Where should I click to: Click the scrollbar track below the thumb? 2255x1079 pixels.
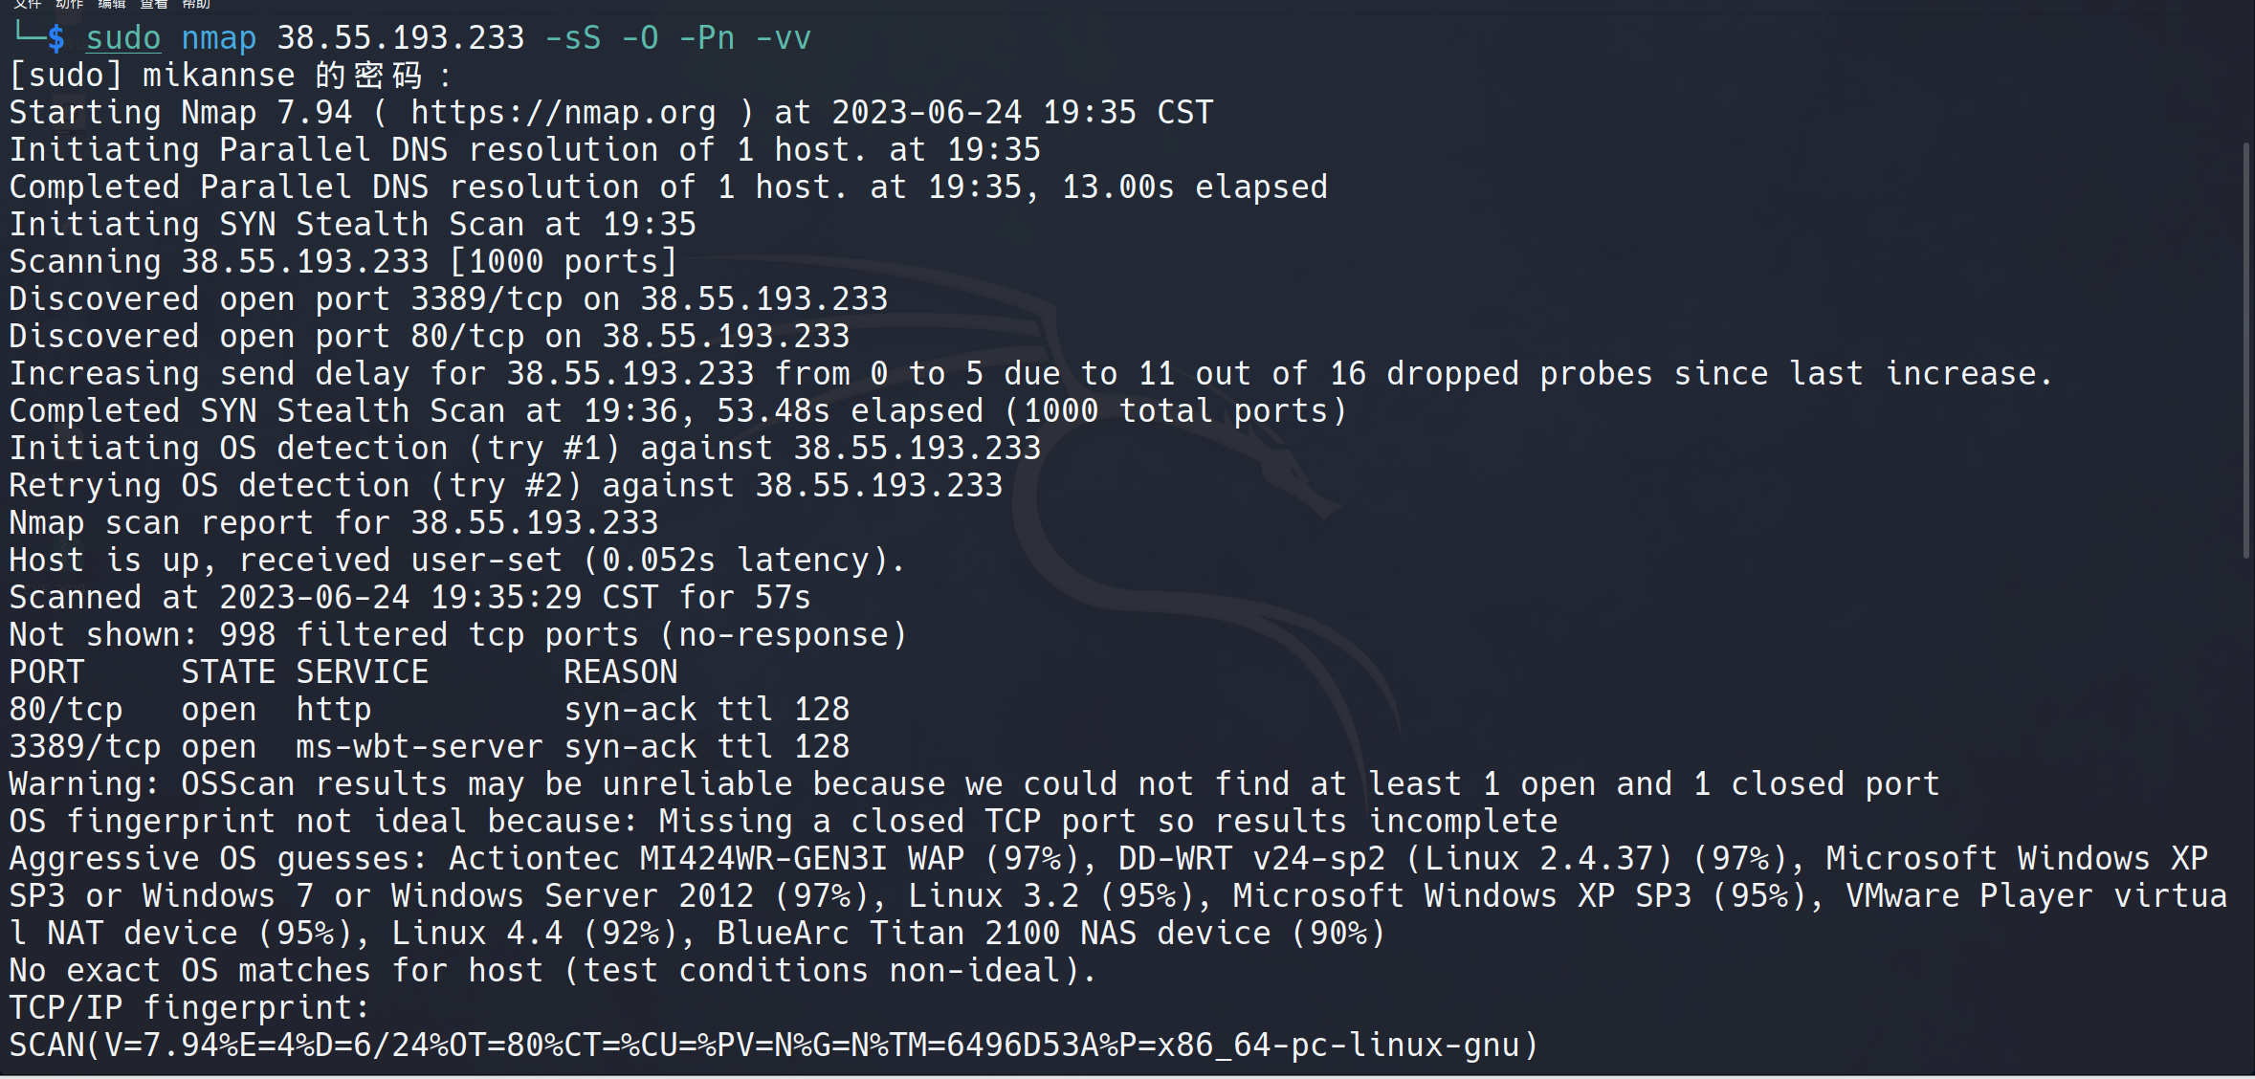coord(2246,813)
